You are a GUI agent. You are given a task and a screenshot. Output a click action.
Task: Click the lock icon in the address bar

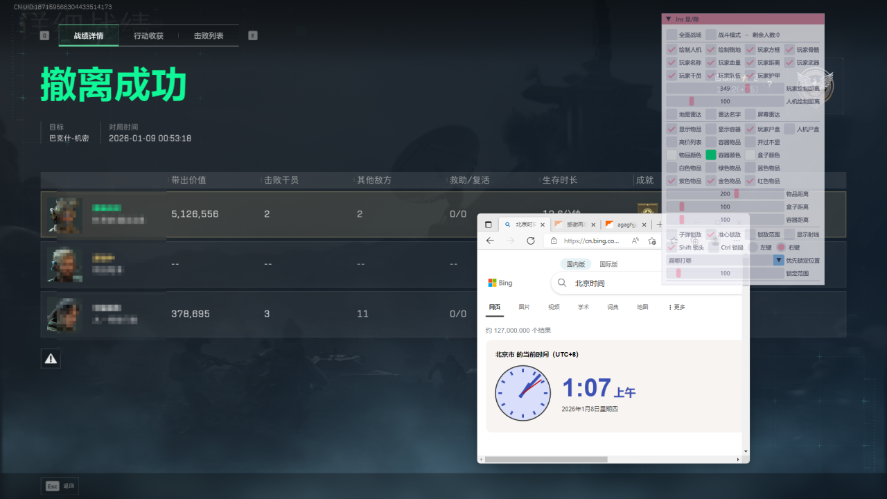pyautogui.click(x=554, y=240)
